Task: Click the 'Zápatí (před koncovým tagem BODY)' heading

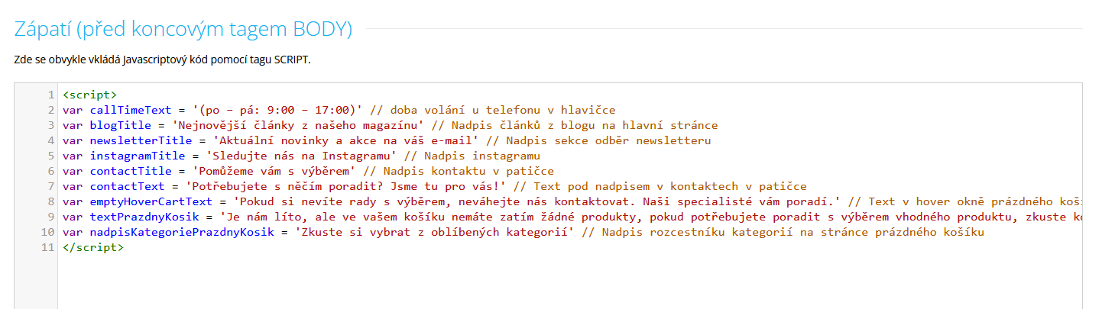Action: coord(183,30)
